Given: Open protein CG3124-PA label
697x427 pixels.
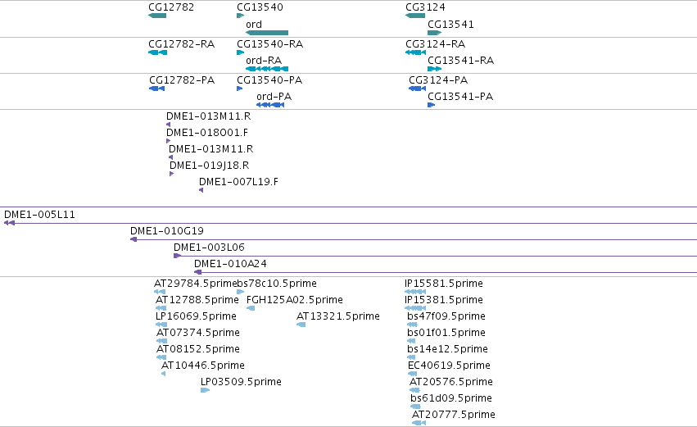Looking at the screenshot, I should click(x=438, y=80).
